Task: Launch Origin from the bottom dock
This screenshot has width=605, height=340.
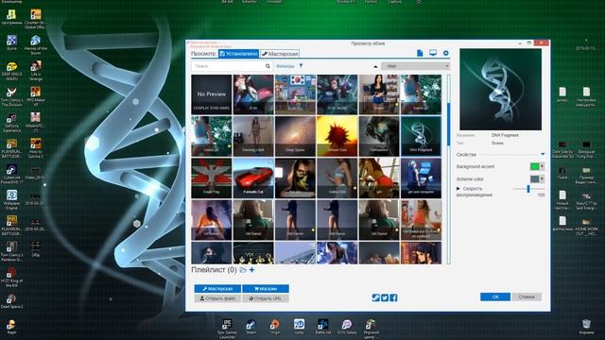Action: 275,326
